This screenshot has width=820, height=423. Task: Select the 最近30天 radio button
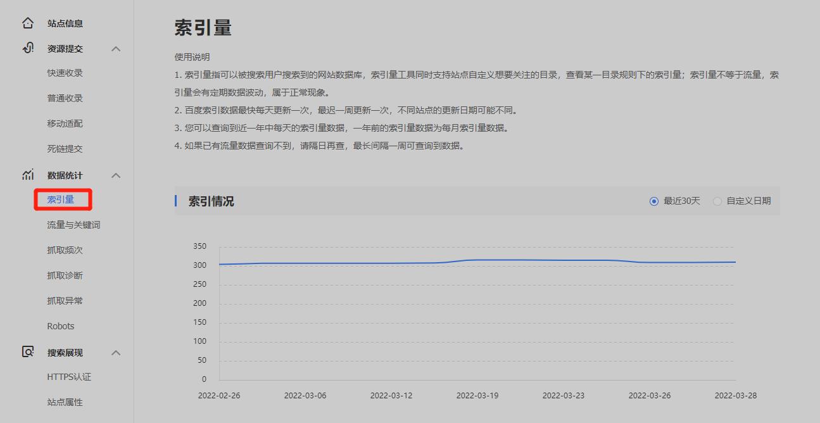click(654, 201)
